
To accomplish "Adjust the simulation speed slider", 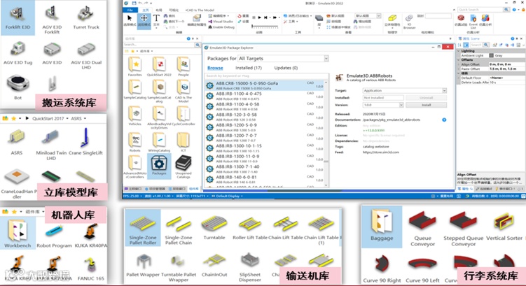I will (x=265, y=26).
